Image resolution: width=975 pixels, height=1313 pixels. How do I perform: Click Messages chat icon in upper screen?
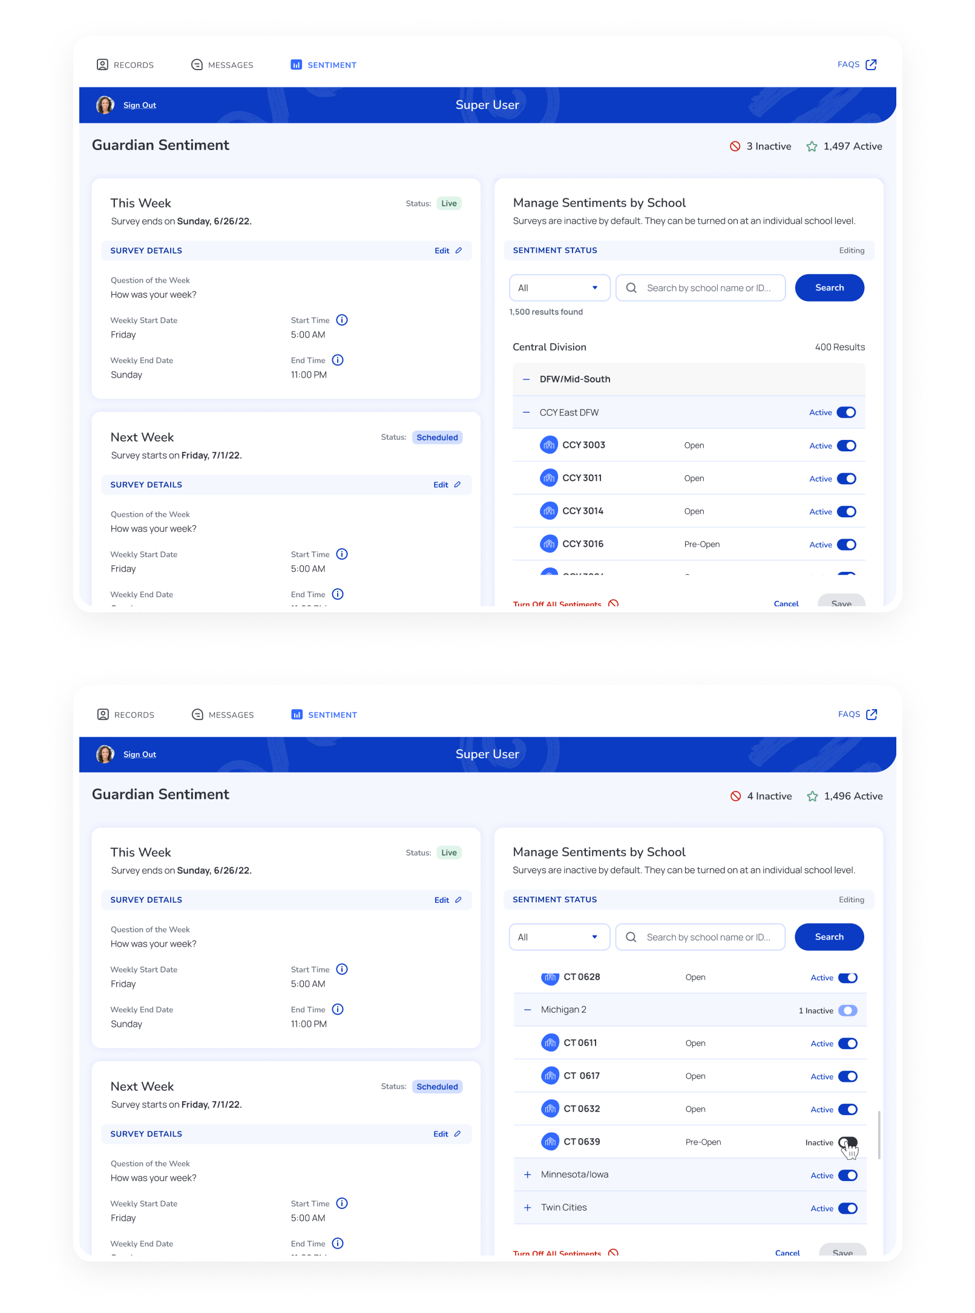pos(197,65)
